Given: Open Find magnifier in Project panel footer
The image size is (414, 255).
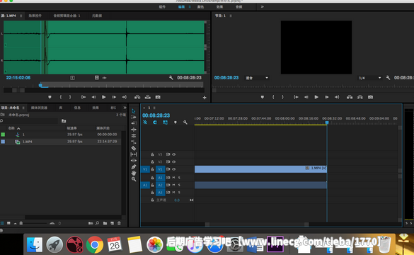Looking at the screenshot, I should (98, 223).
